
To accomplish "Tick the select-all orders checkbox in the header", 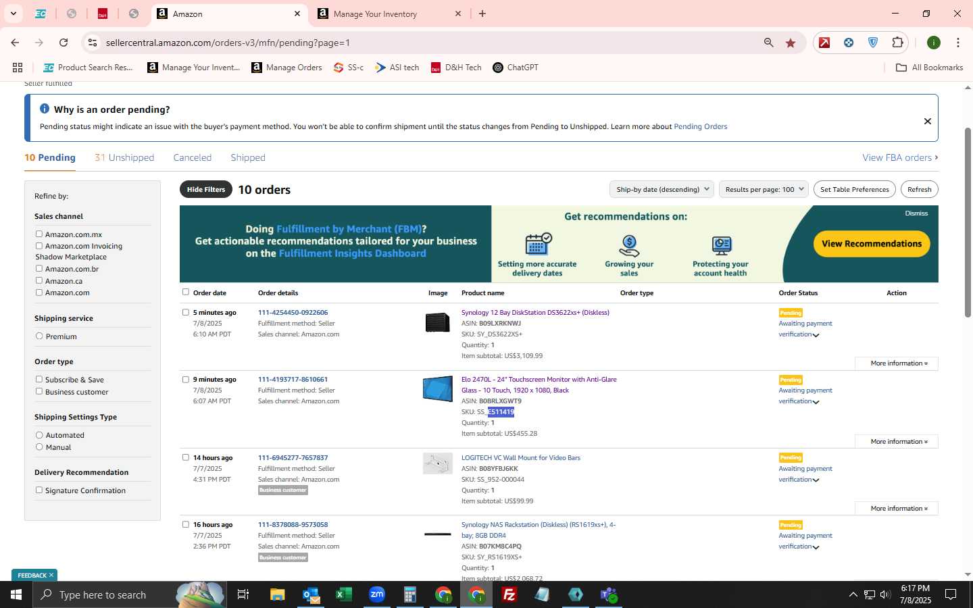I will 186,292.
